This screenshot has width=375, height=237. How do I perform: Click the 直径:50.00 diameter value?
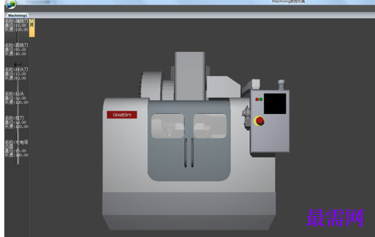tap(15, 50)
